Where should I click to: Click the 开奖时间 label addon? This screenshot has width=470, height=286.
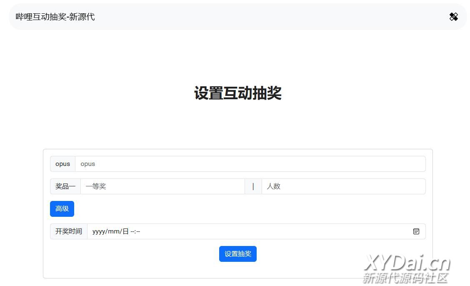click(x=69, y=231)
